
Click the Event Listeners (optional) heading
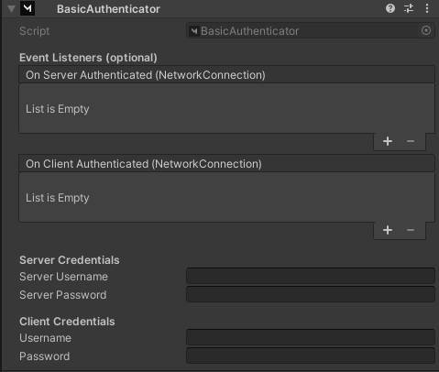pos(88,58)
